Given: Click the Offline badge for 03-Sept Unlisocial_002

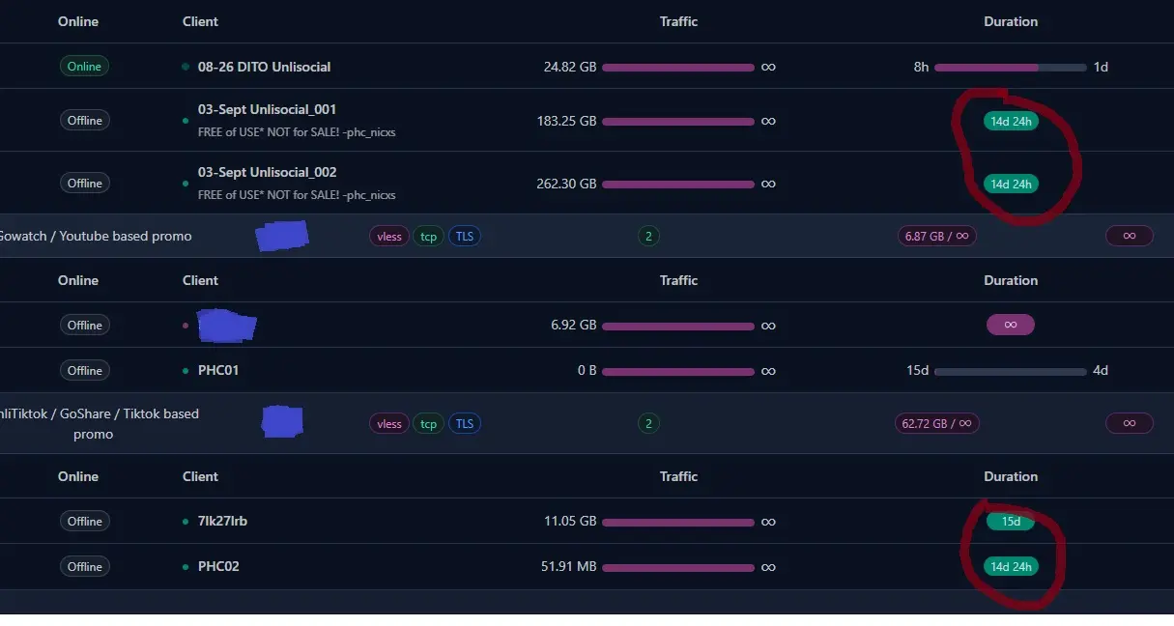Looking at the screenshot, I should (x=84, y=183).
